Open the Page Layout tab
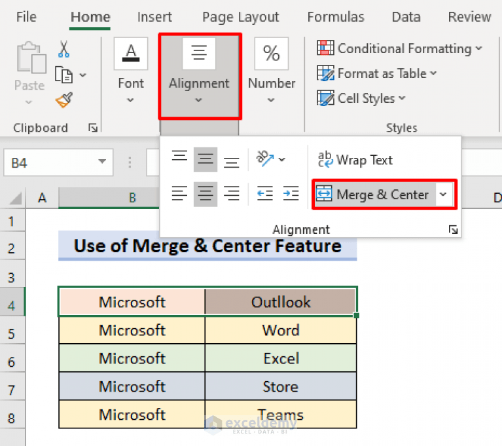The width and height of the screenshot is (502, 446). (240, 17)
